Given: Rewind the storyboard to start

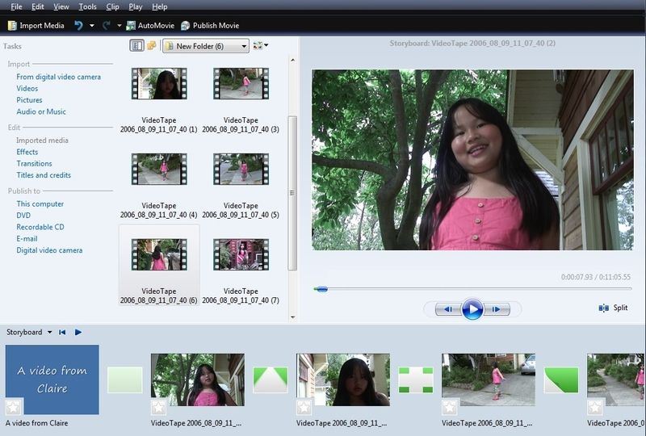Looking at the screenshot, I should coord(62,332).
